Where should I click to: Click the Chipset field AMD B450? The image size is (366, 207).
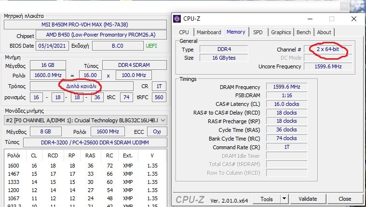point(101,35)
